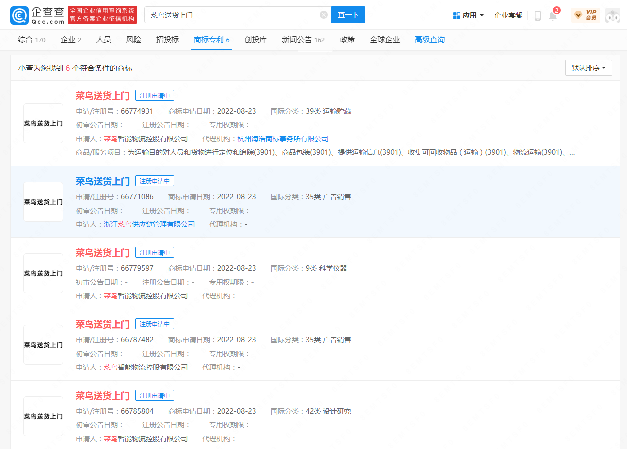Screen dimensions: 627x449
Task: Click registration number 66774931
Action: 137,111
